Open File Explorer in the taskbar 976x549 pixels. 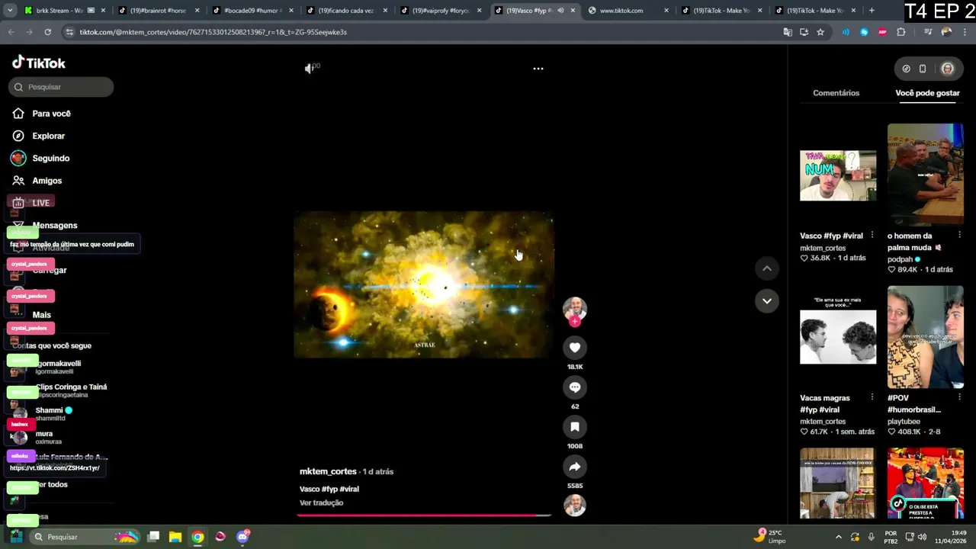(175, 537)
